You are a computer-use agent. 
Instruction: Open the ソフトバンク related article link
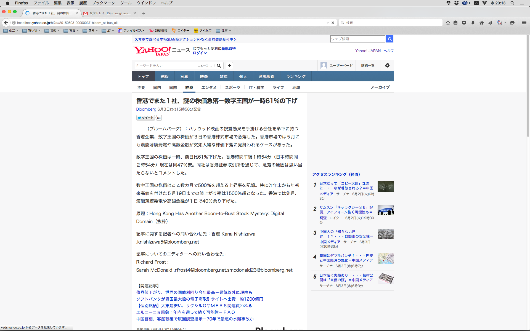pos(199,299)
